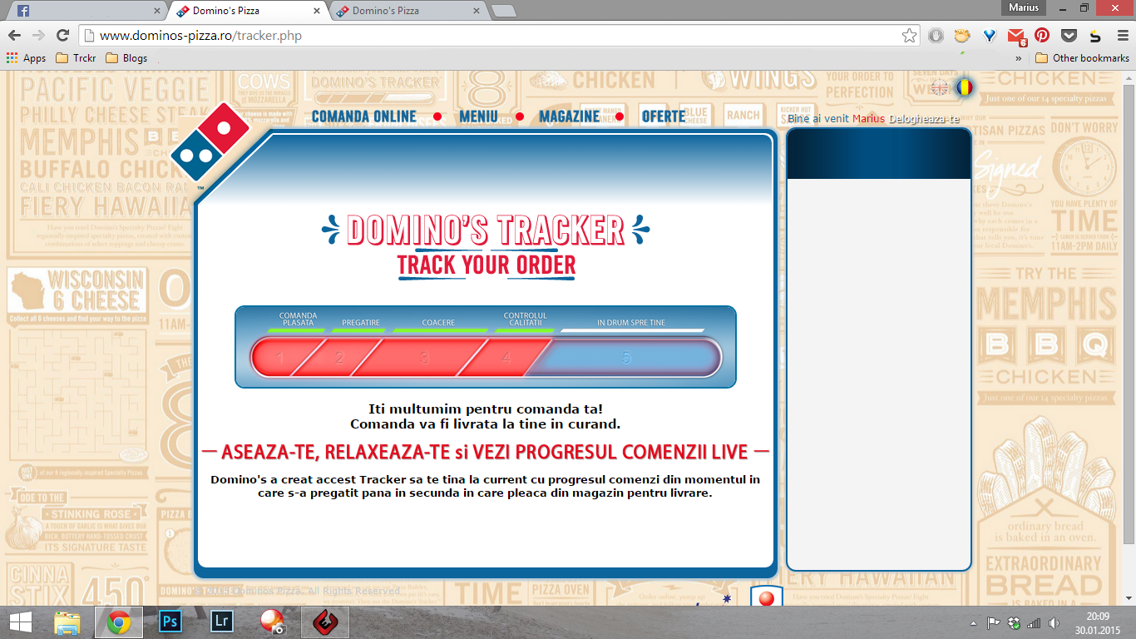Click the blue diamond extension icon
The image size is (1136, 639).
coord(989,36)
